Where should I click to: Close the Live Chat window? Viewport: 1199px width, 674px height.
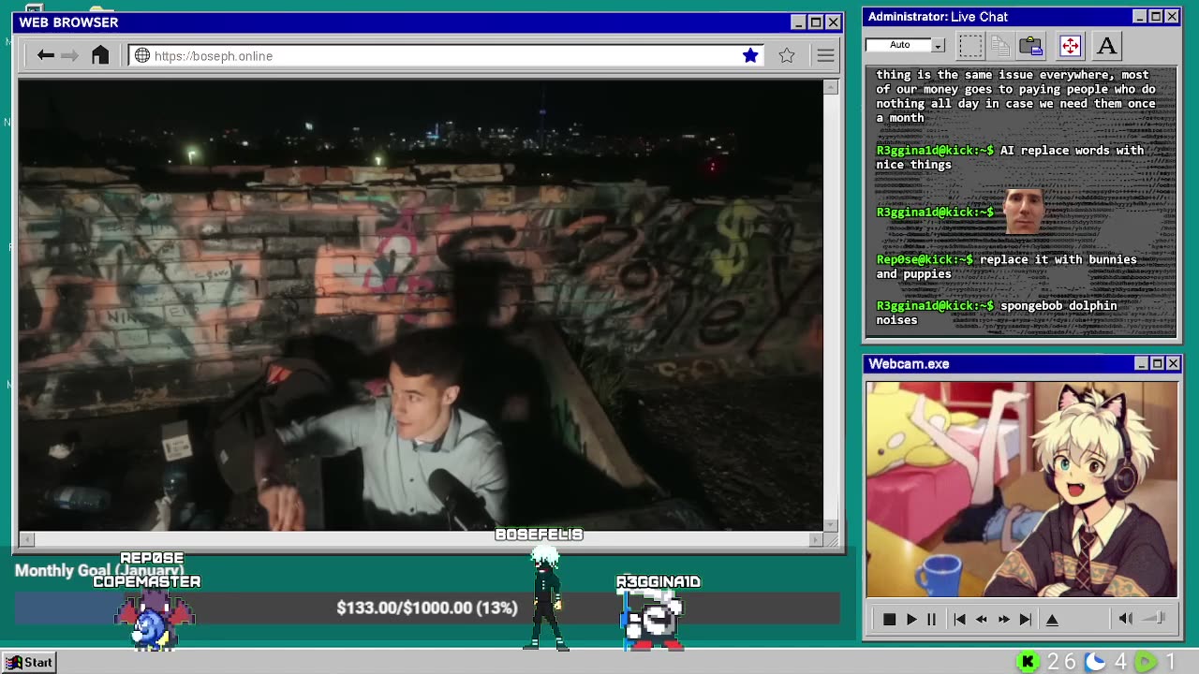1171,16
